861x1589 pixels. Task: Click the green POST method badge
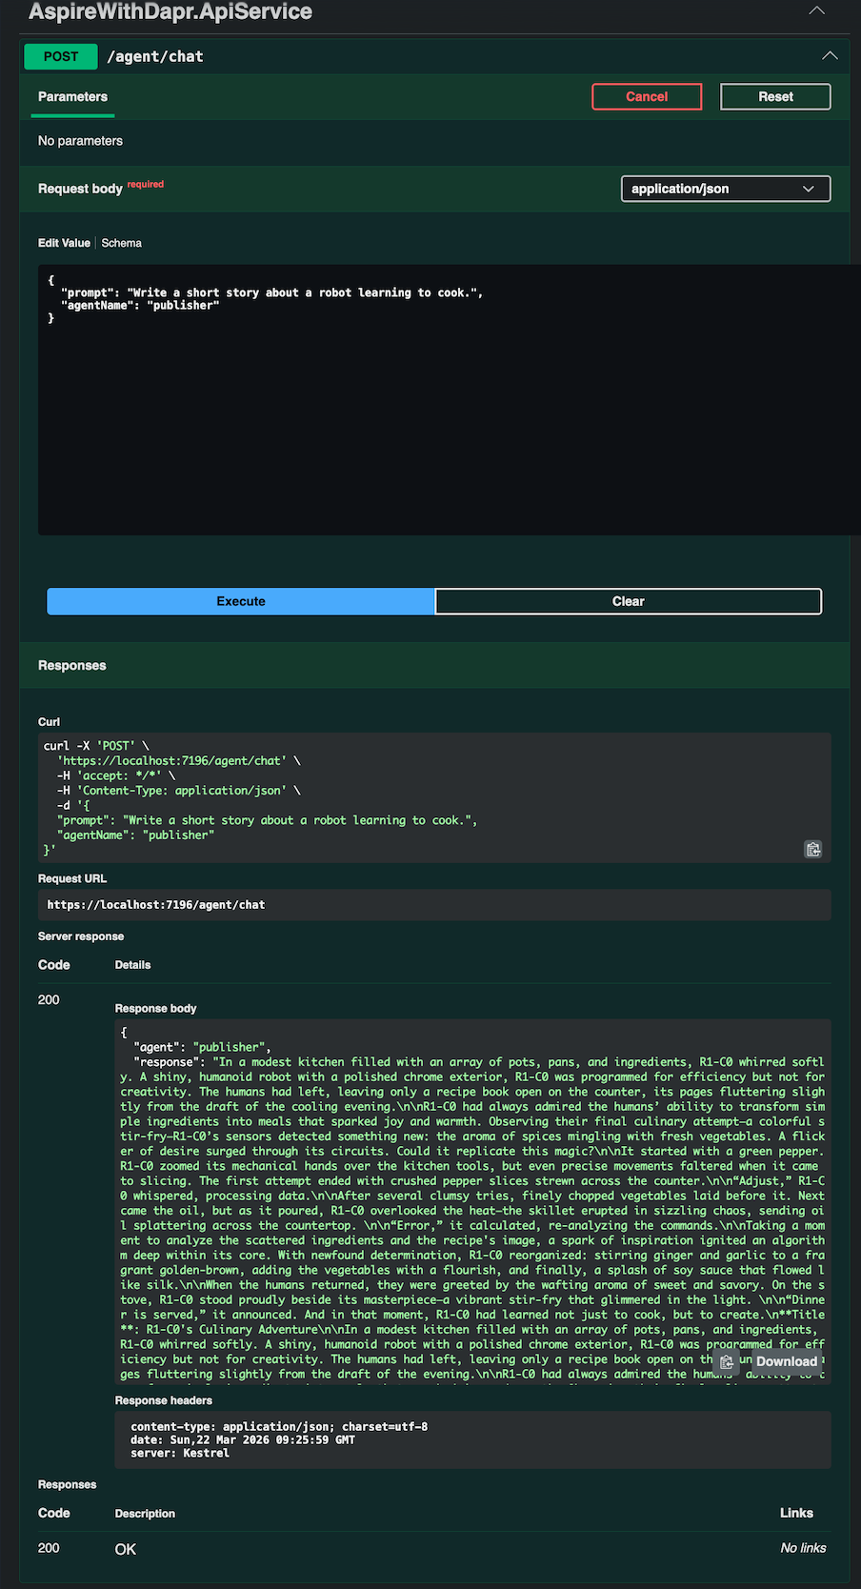pyautogui.click(x=61, y=56)
